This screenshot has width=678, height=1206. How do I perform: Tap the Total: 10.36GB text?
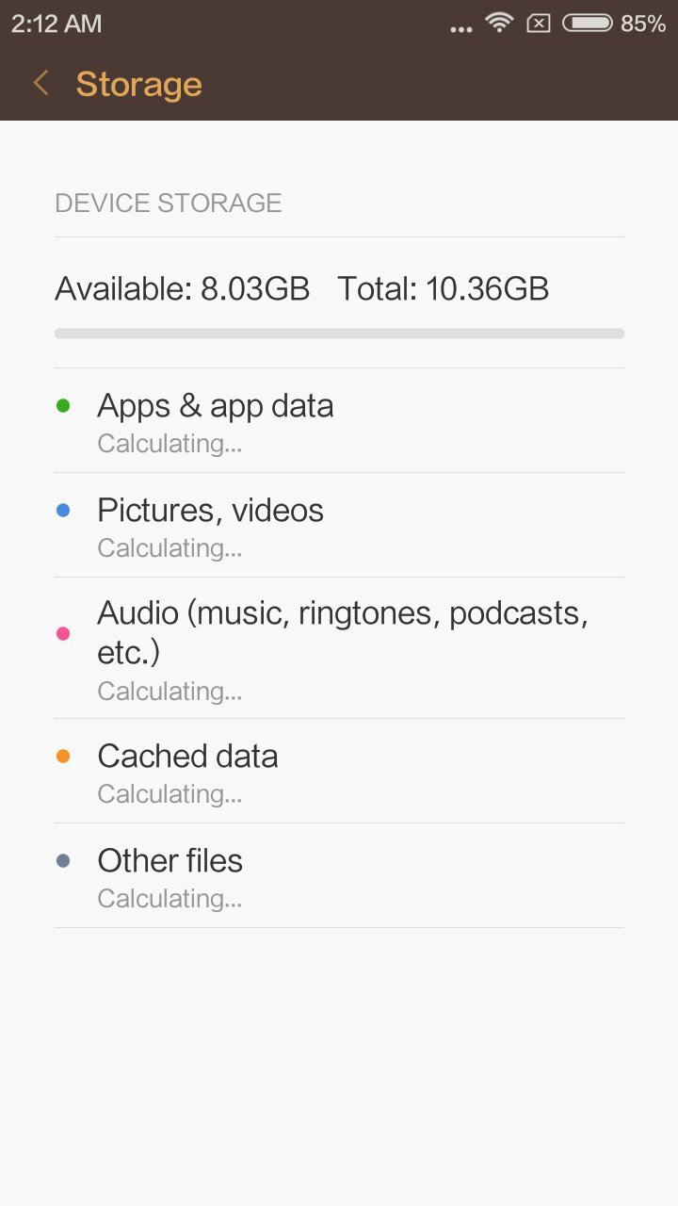[443, 288]
